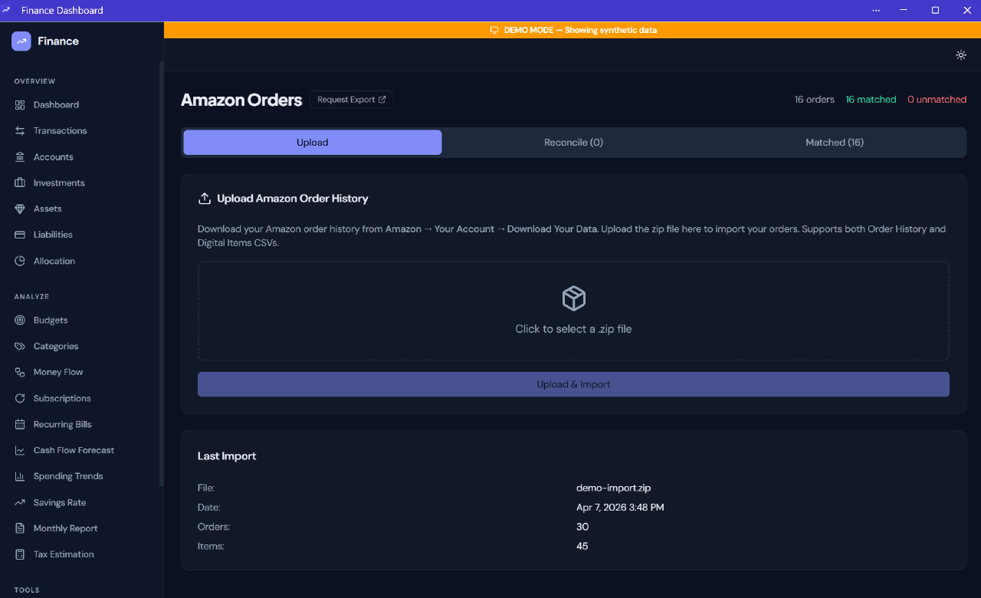
Task: Open the Budgets page
Action: pyautogui.click(x=50, y=320)
